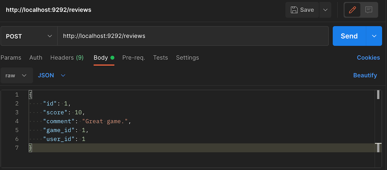Open the Headers (9) tab
The width and height of the screenshot is (387, 170).
(x=67, y=58)
